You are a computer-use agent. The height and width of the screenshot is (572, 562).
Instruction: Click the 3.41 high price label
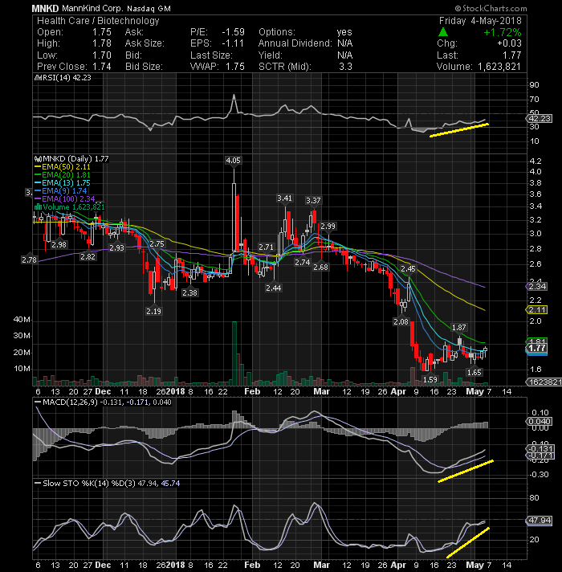coord(284,198)
